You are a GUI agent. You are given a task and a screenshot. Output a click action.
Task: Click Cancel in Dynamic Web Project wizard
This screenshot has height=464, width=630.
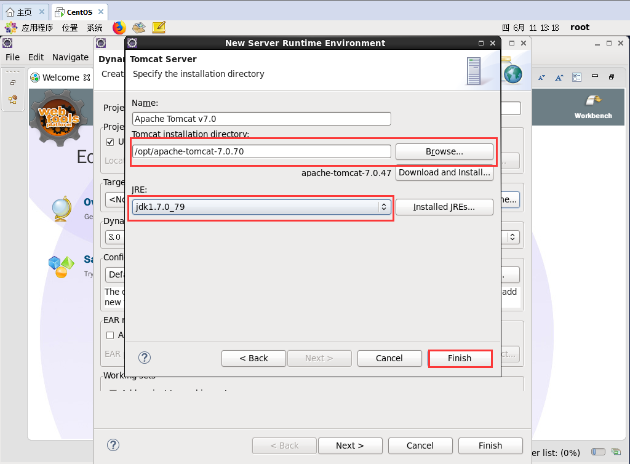point(420,446)
